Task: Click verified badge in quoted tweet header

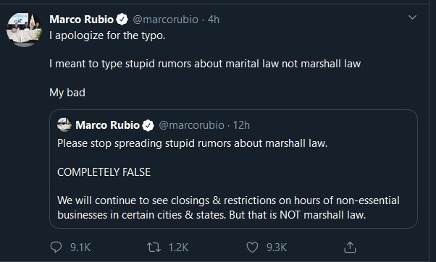Action: click(x=148, y=125)
